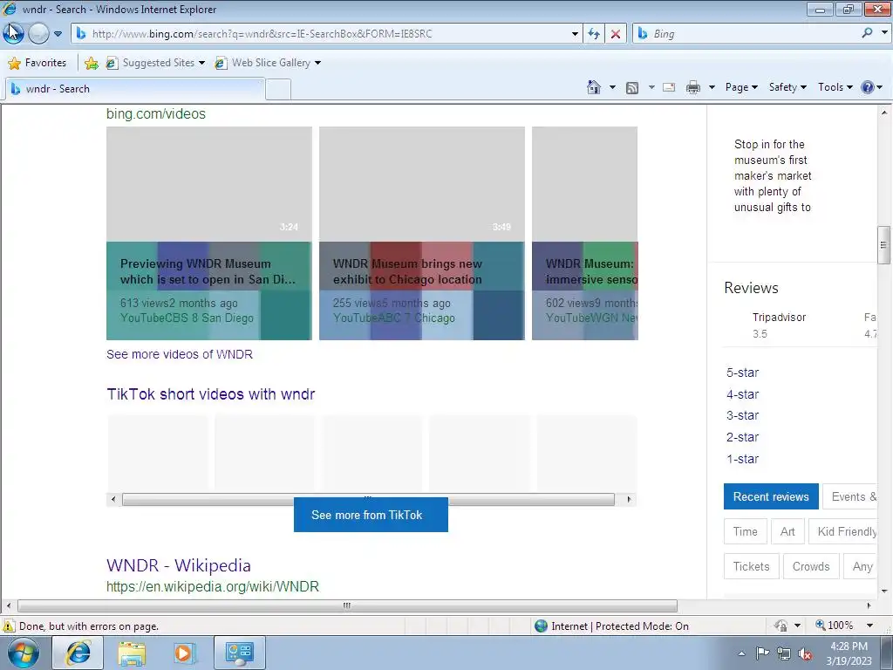Filter reviews by Crowds tag
Screen dimensions: 893x670
tap(811, 566)
